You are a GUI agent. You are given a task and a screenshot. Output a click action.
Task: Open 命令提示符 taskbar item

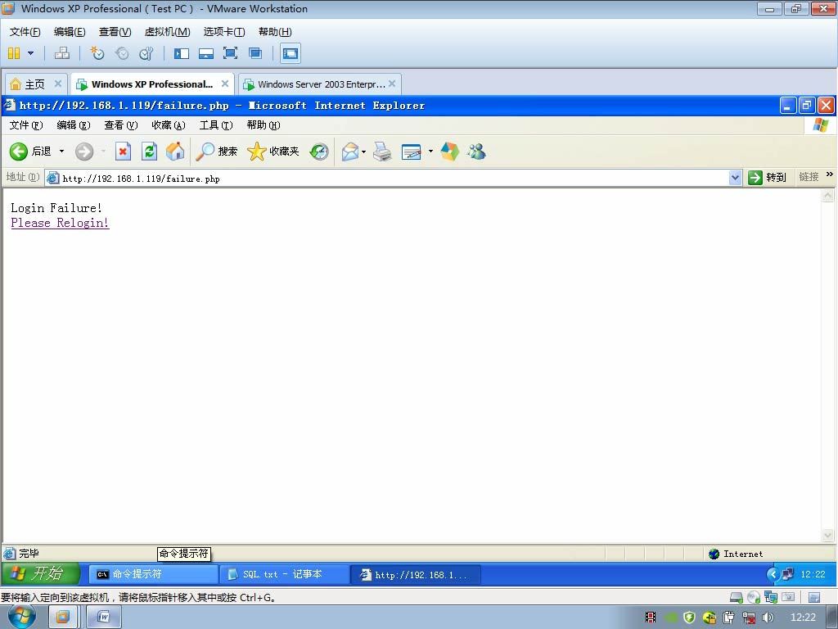point(153,574)
